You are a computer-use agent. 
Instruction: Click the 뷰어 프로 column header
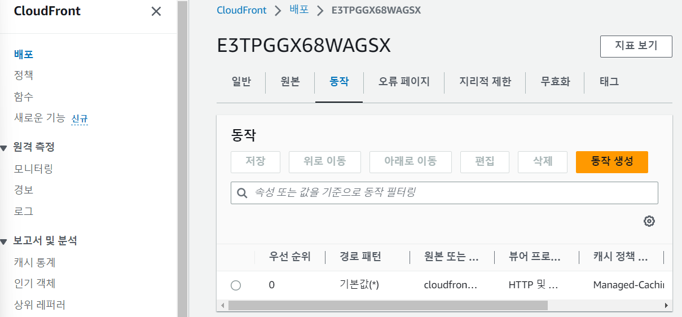click(x=535, y=257)
